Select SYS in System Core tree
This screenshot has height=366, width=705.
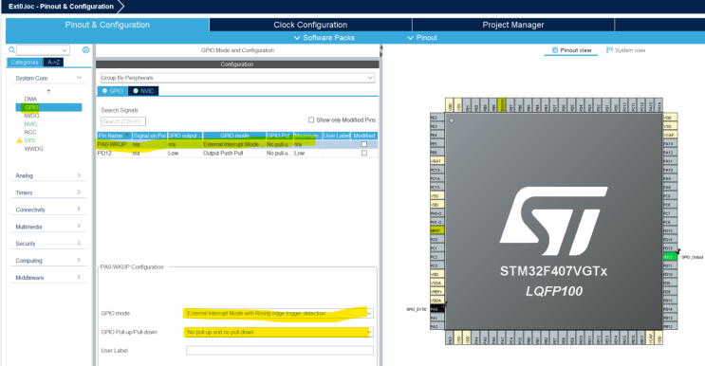[29, 140]
